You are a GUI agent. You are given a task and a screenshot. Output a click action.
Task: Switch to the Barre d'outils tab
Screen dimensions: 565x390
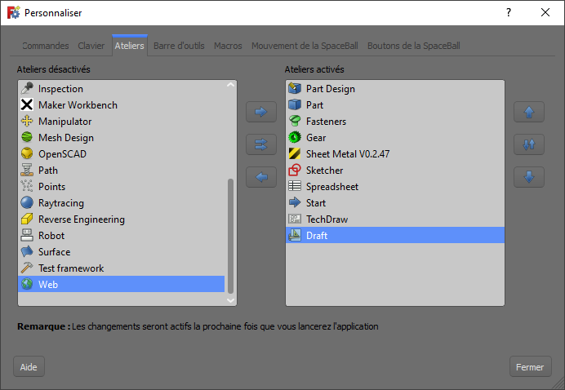coord(179,46)
